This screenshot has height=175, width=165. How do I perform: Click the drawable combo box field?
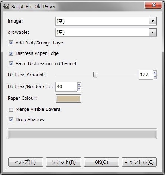pyautogui.click(x=106, y=32)
